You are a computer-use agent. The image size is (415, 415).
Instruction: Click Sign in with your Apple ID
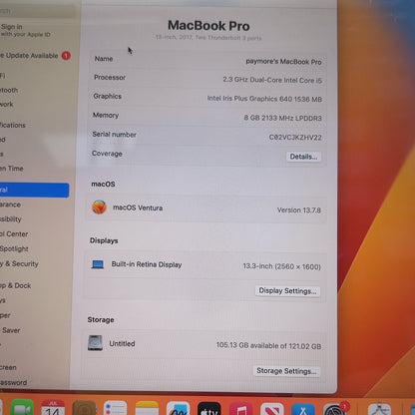[x=25, y=30]
